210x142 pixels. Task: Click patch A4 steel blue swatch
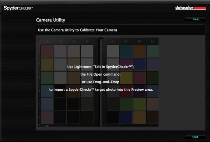(47, 91)
